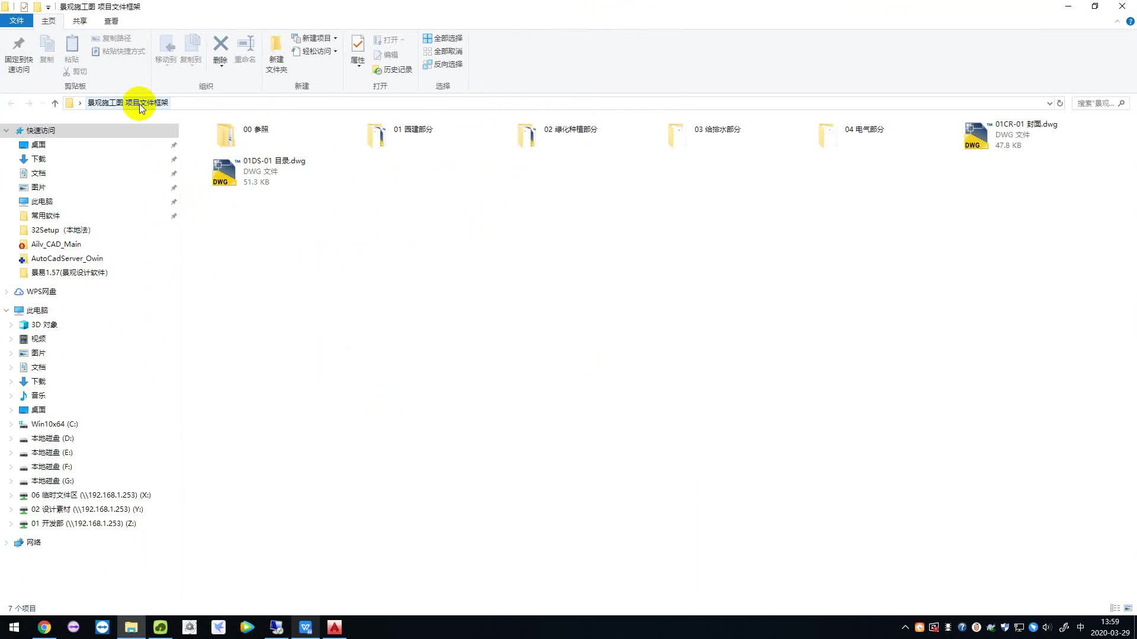Click Invert Selection (反向选择)
The width and height of the screenshot is (1137, 639).
click(x=442, y=64)
